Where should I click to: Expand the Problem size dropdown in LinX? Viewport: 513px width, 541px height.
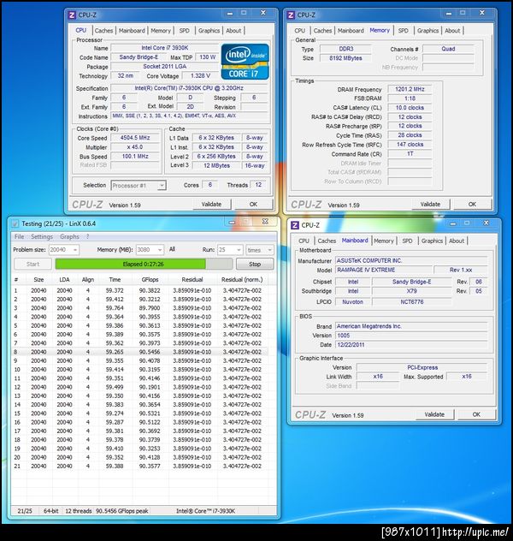[x=74, y=250]
